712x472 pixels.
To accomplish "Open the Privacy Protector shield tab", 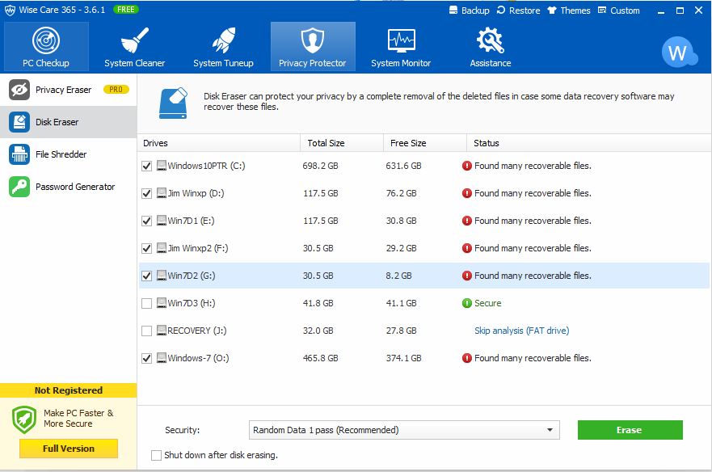I will pos(313,46).
